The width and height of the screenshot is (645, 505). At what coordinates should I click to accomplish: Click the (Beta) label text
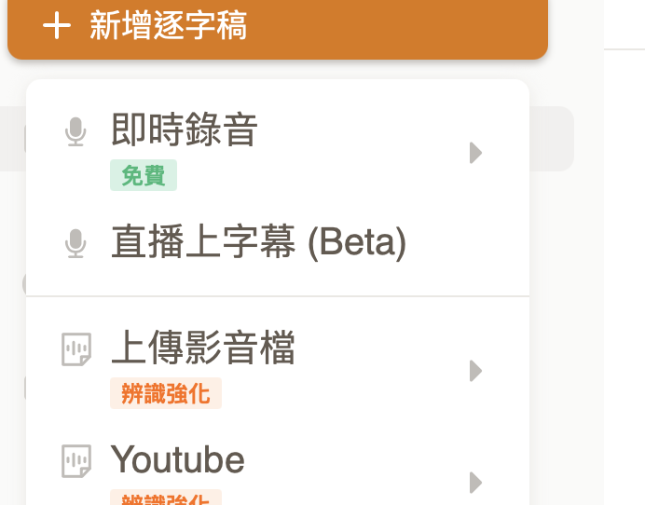pos(357,242)
